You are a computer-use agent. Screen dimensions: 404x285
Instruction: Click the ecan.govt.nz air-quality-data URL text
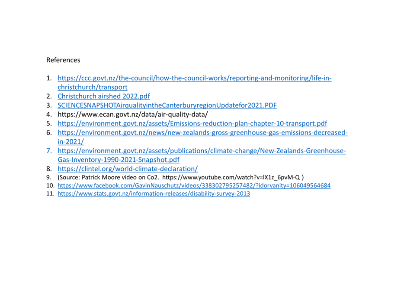coord(133,115)
